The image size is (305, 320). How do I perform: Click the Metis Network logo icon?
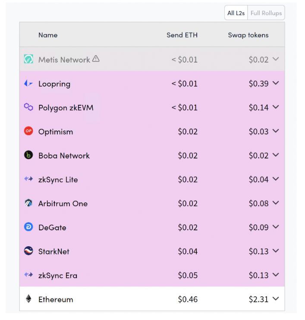(28, 60)
